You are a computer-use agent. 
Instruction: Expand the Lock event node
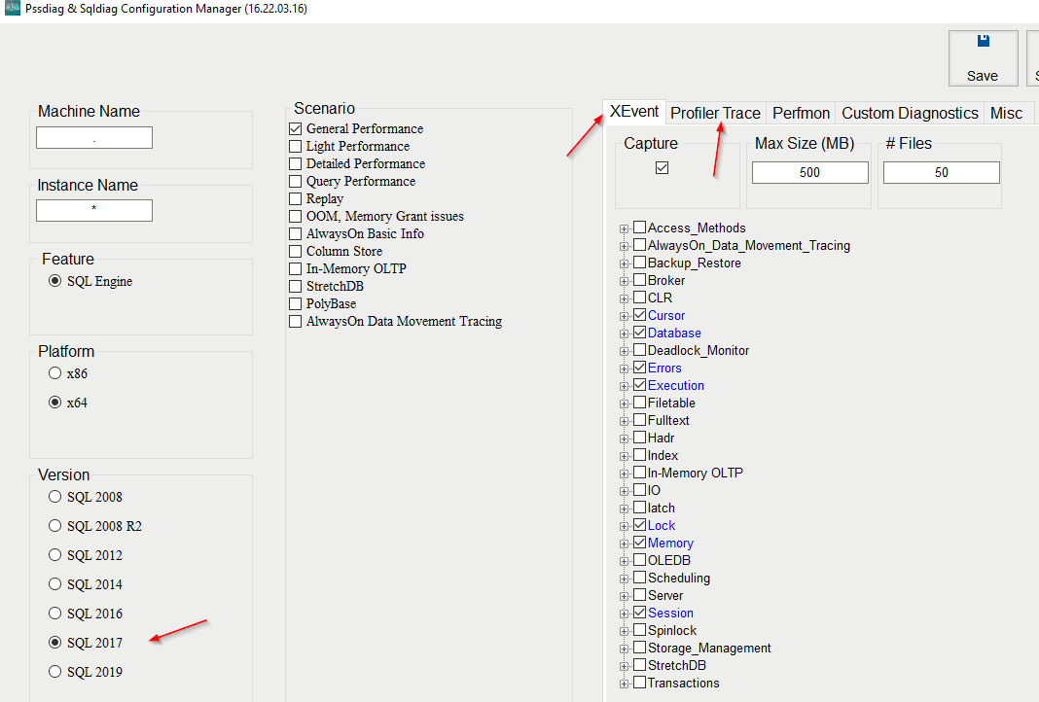623,525
